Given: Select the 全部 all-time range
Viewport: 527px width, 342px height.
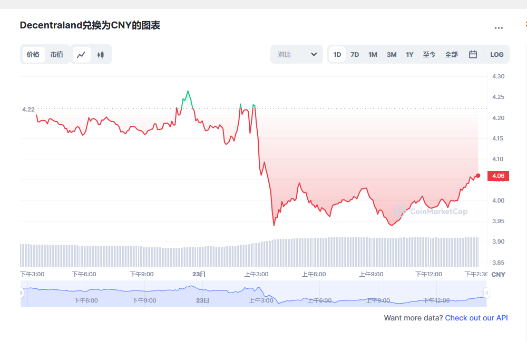Looking at the screenshot, I should click(x=452, y=54).
